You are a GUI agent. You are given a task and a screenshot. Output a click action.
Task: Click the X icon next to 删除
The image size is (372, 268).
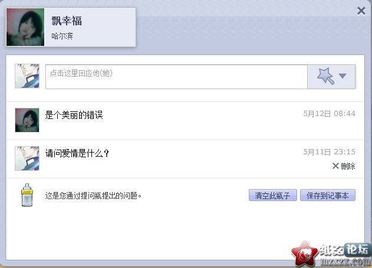coord(335,166)
